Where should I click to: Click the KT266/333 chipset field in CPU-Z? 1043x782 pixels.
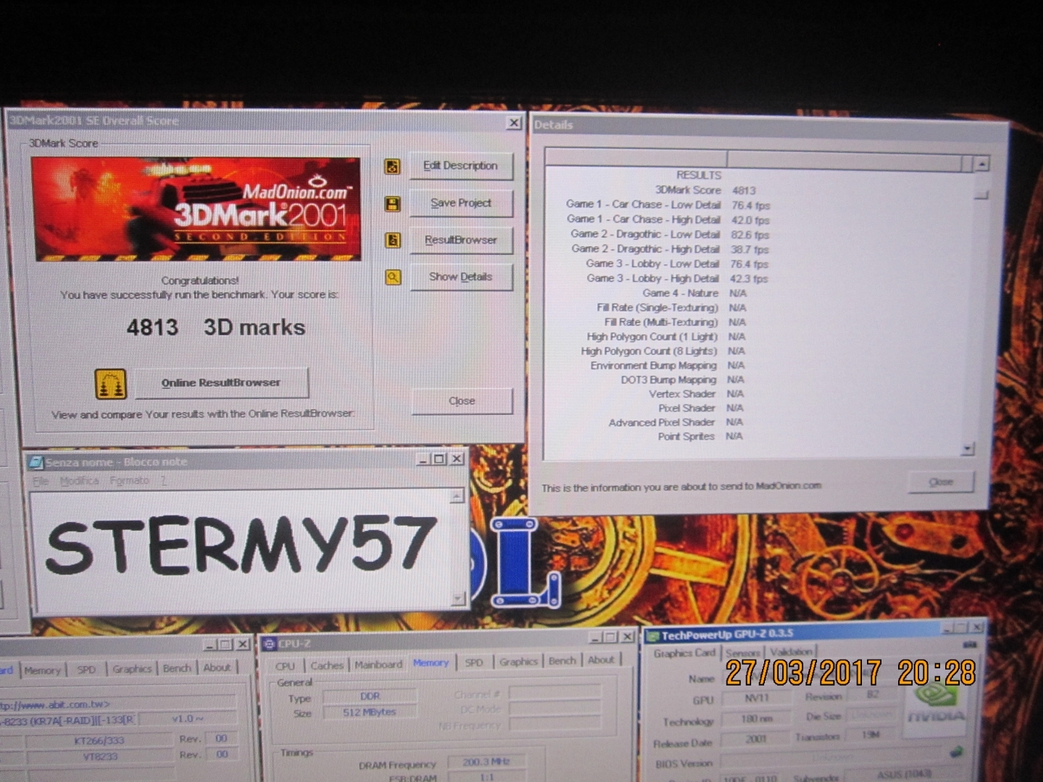[x=99, y=741]
